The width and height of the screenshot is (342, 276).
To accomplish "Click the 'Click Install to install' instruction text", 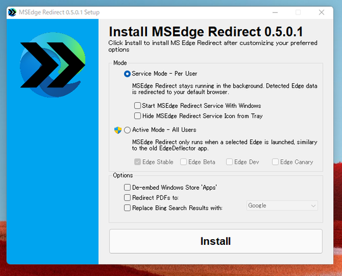I will click(x=213, y=46).
